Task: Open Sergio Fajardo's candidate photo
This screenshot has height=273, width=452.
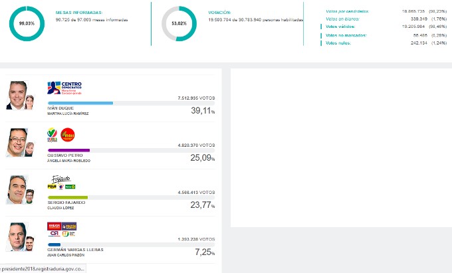Action: pos(17,189)
